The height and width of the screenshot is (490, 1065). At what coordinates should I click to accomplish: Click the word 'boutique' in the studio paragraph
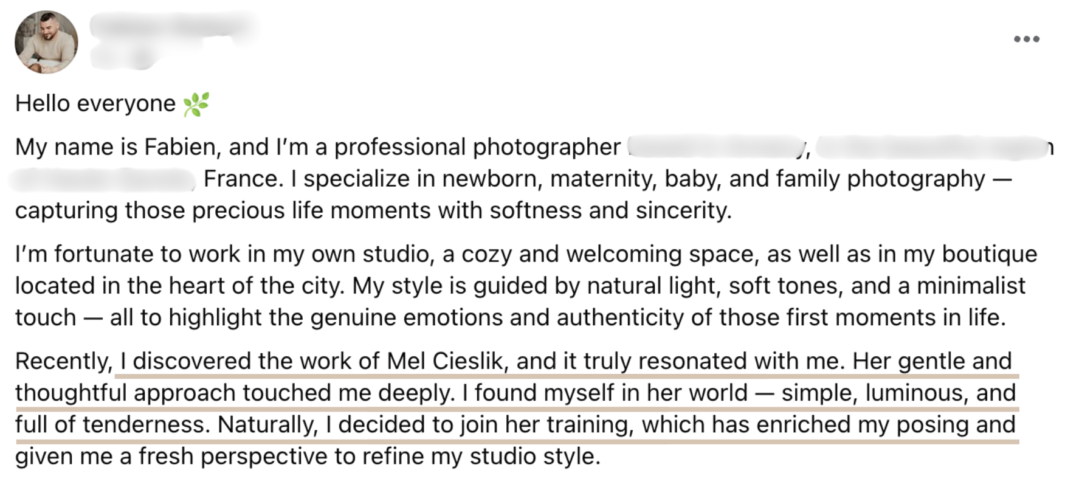tap(990, 254)
